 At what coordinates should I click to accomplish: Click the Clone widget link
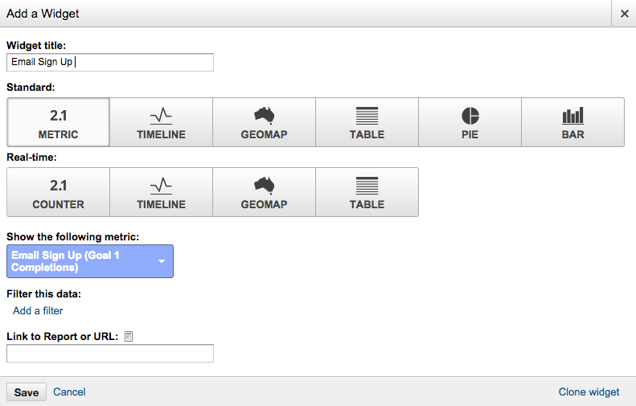(x=589, y=392)
